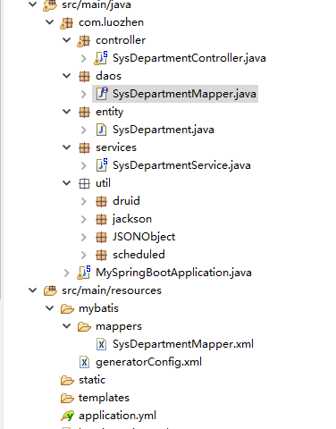Collapse the com.luozhen package node
The image size is (336, 429).
point(50,22)
